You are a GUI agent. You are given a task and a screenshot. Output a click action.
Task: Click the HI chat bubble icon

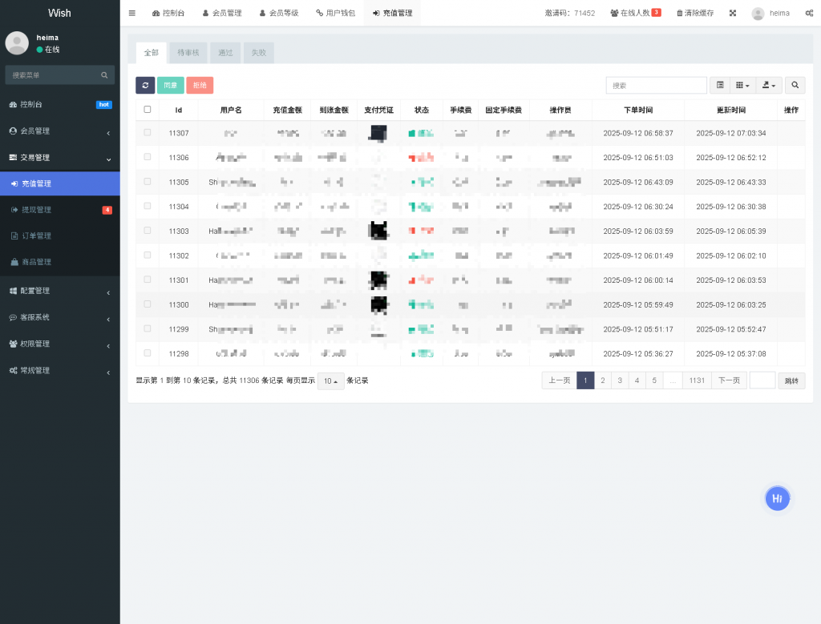[x=777, y=498]
